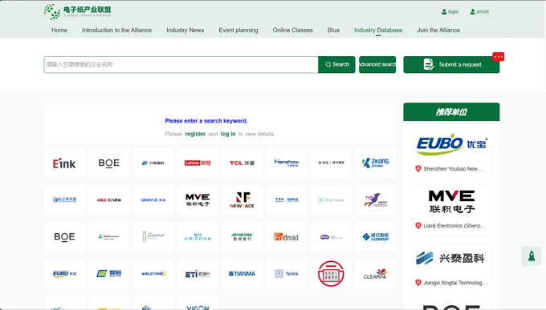Image resolution: width=546 pixels, height=310 pixels.
Task: Follow the green register link
Action: pyautogui.click(x=195, y=134)
